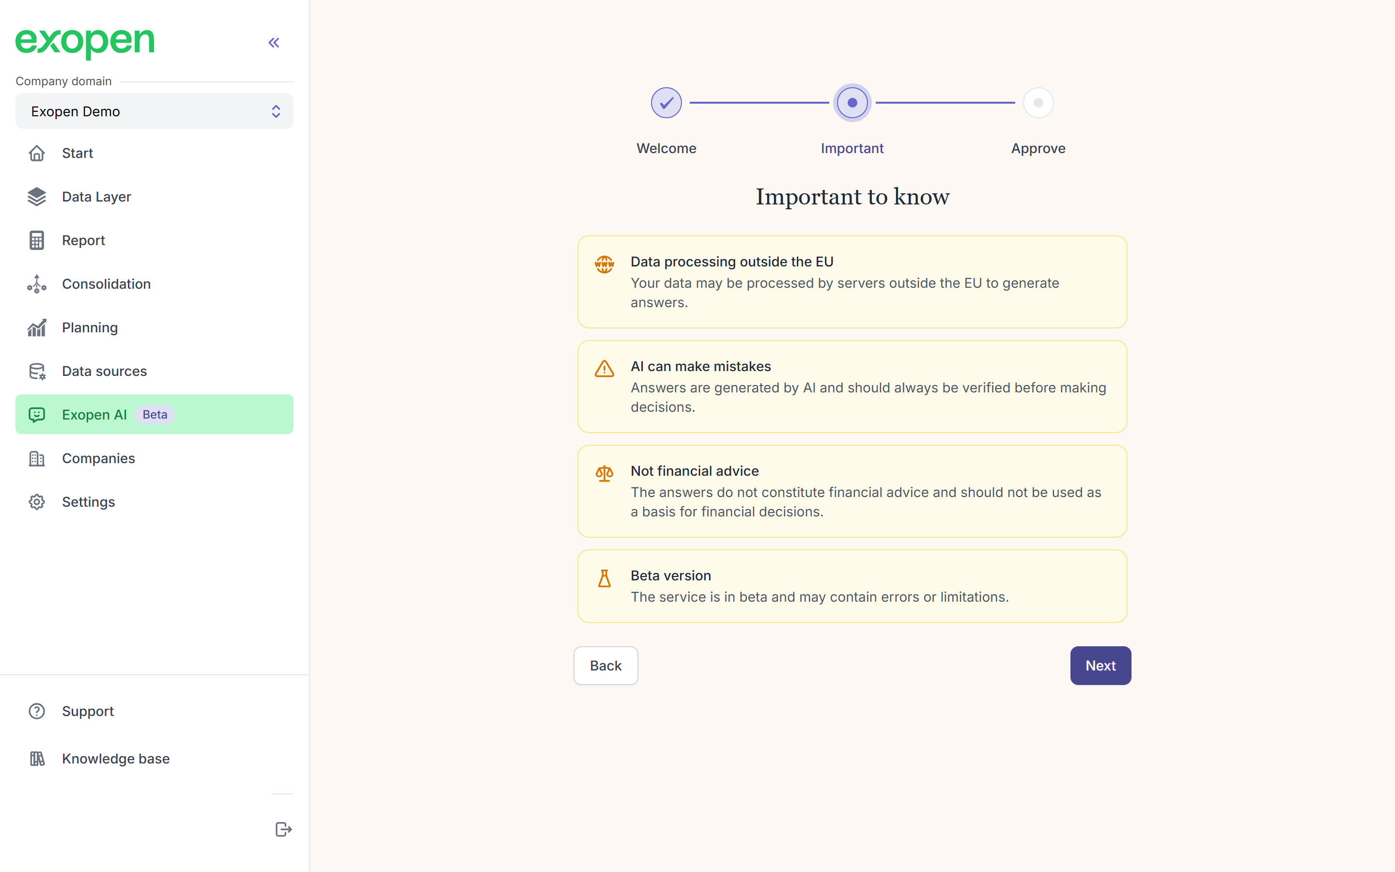Viewport: 1395px width, 872px height.
Task: Collapse the sidebar with double-chevron icon
Action: click(x=274, y=43)
